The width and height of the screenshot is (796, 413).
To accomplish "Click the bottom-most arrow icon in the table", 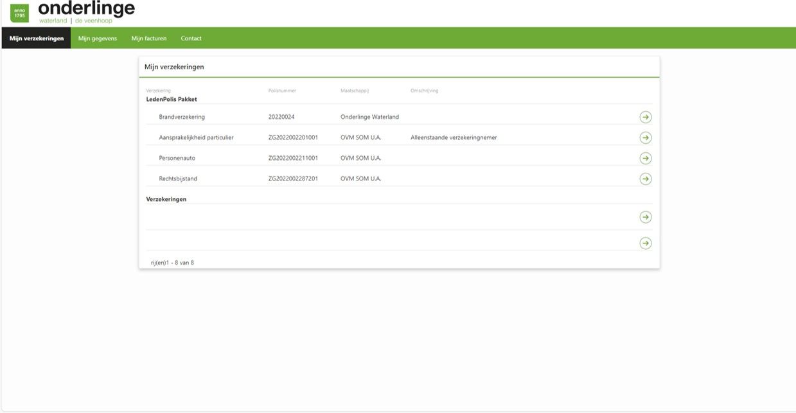I will pos(645,243).
